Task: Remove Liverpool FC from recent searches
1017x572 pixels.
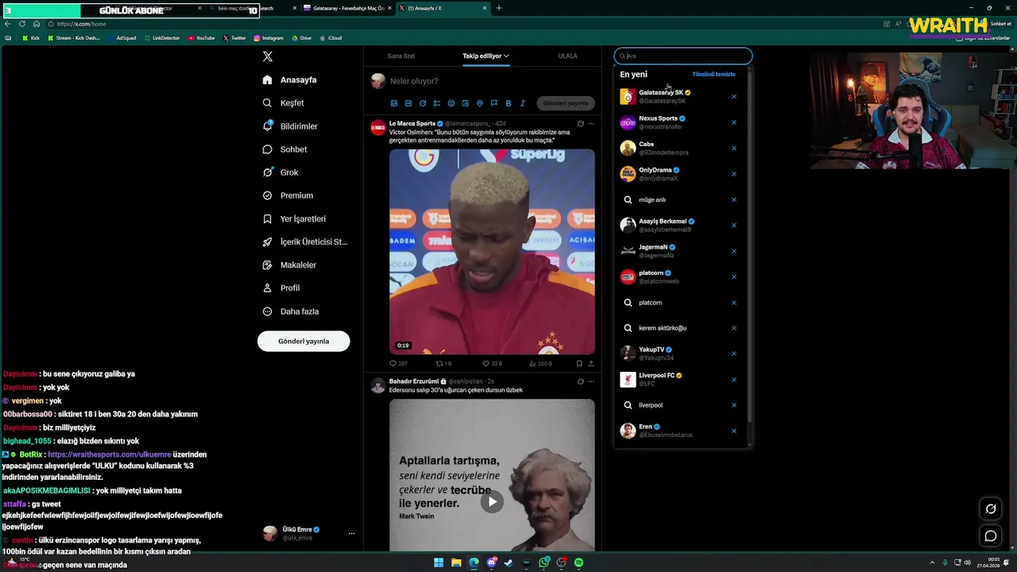Action: click(734, 380)
